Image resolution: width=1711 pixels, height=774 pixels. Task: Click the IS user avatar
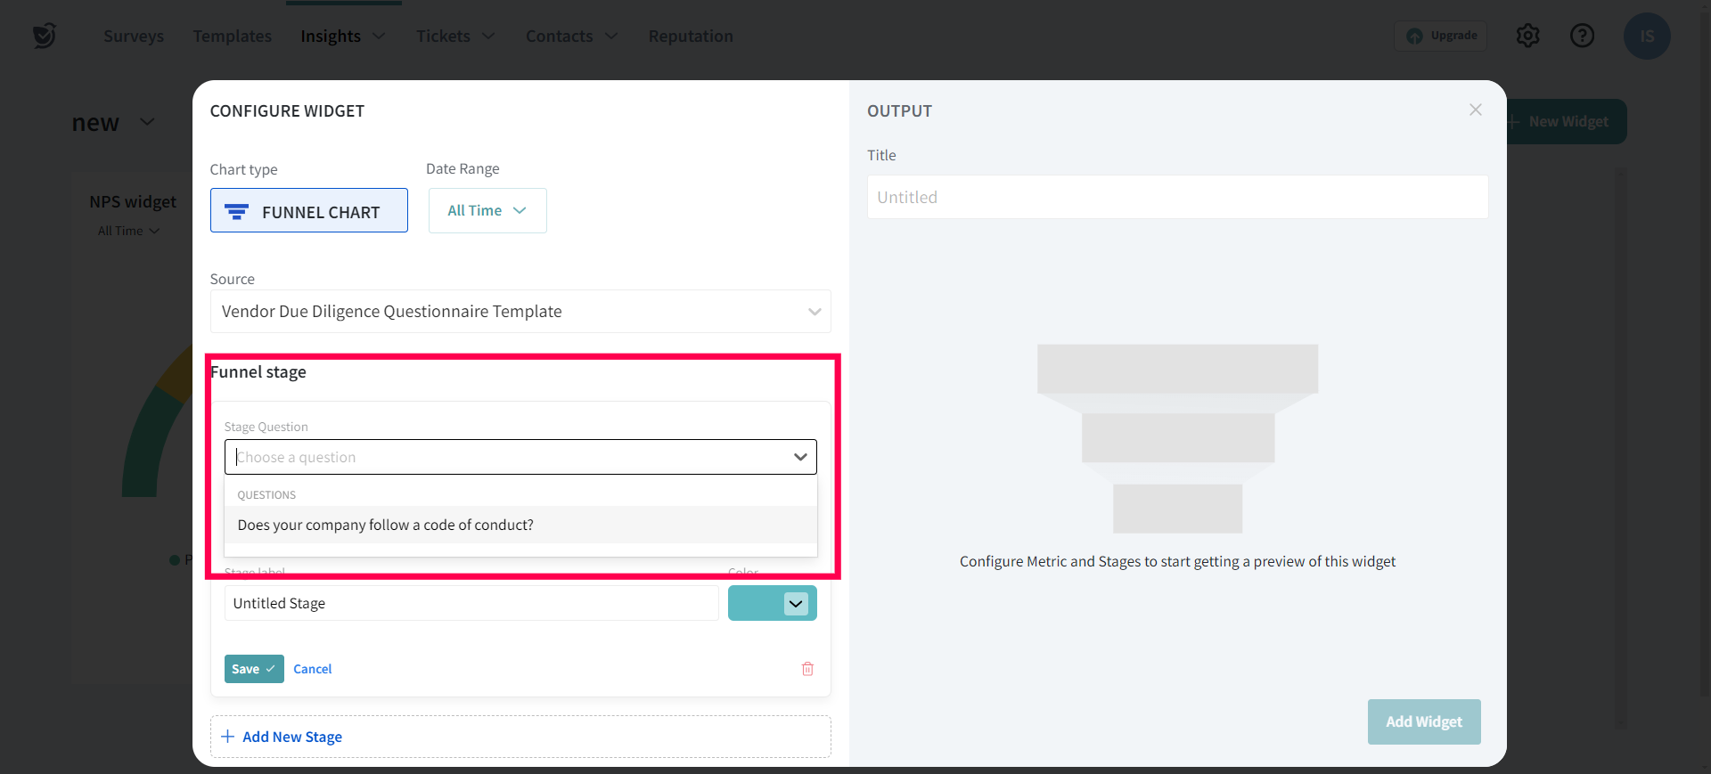coord(1646,37)
